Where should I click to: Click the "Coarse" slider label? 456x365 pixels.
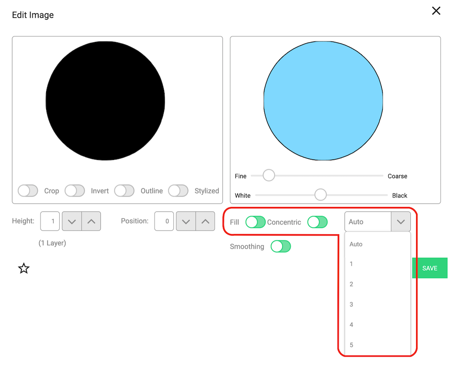[x=397, y=176]
